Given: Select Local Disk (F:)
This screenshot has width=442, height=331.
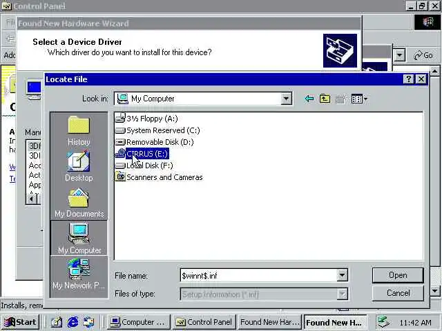Looking at the screenshot, I should pyautogui.click(x=144, y=165).
